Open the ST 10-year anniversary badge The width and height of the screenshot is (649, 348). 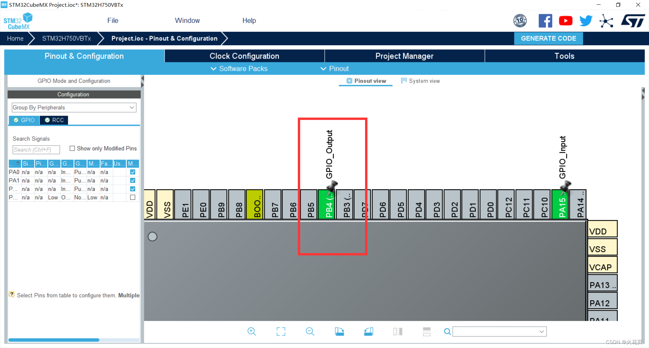(520, 21)
